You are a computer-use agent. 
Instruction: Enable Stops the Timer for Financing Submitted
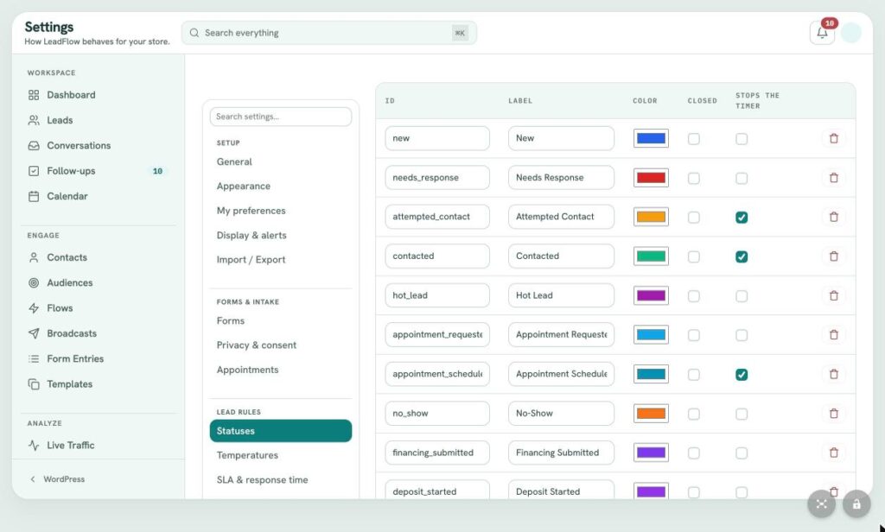(742, 453)
